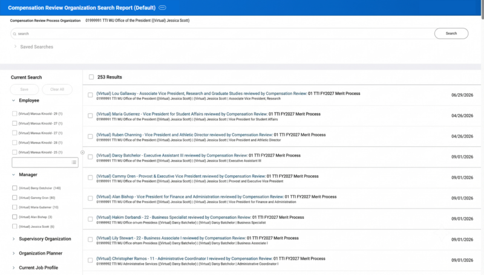Open the related actions ellipsis beside the report title
The height and width of the screenshot is (275, 484).
click(x=162, y=8)
